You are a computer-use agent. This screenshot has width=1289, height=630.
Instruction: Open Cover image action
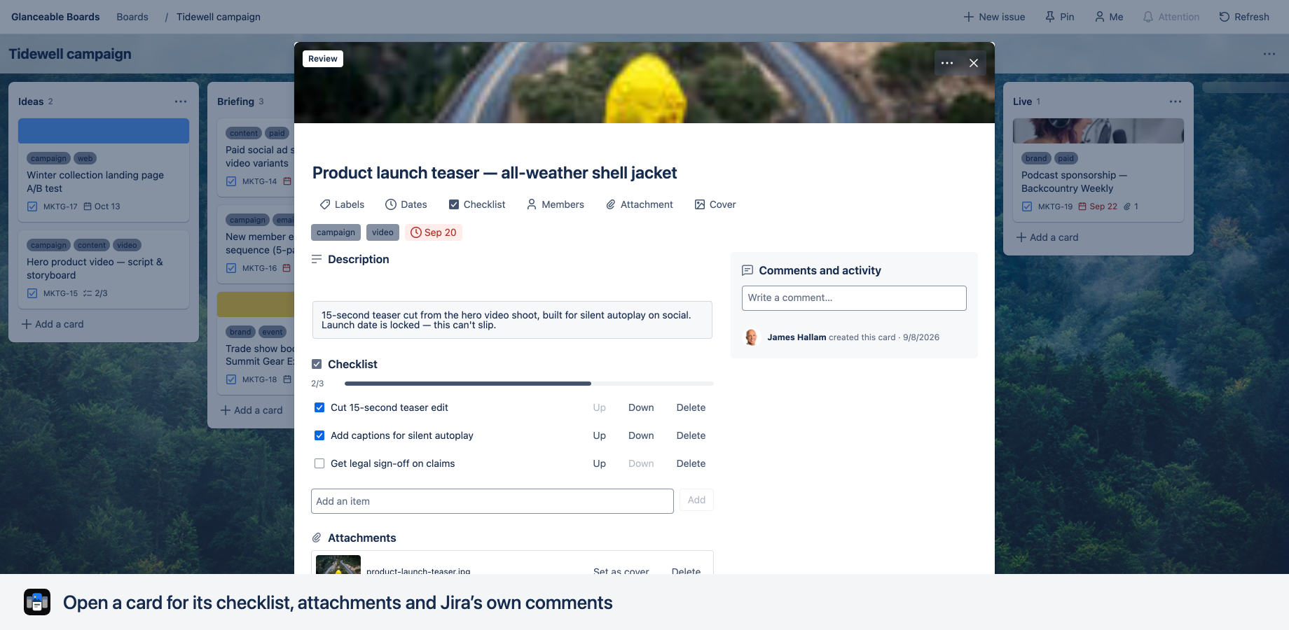tap(715, 204)
